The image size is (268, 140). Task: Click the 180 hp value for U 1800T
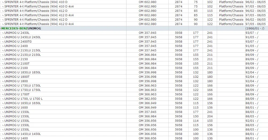[x=210, y=77]
